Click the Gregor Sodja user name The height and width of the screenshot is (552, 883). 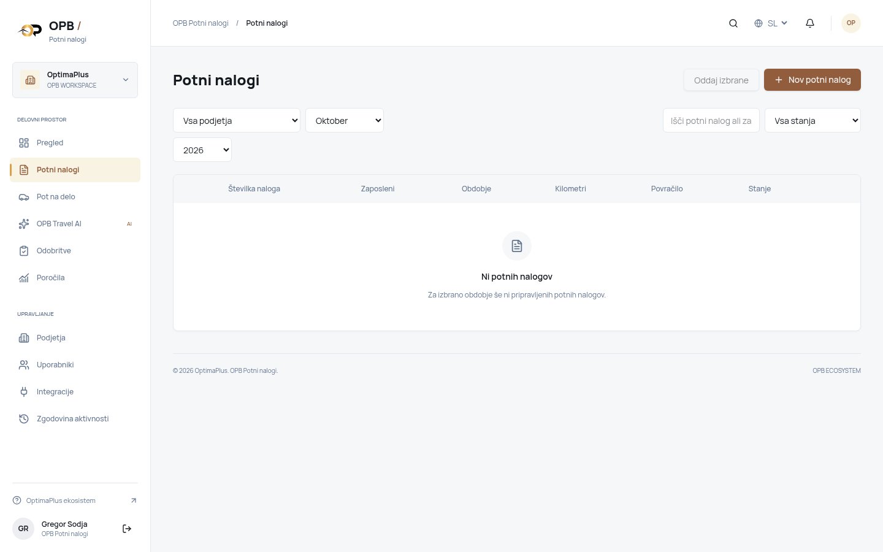64,524
